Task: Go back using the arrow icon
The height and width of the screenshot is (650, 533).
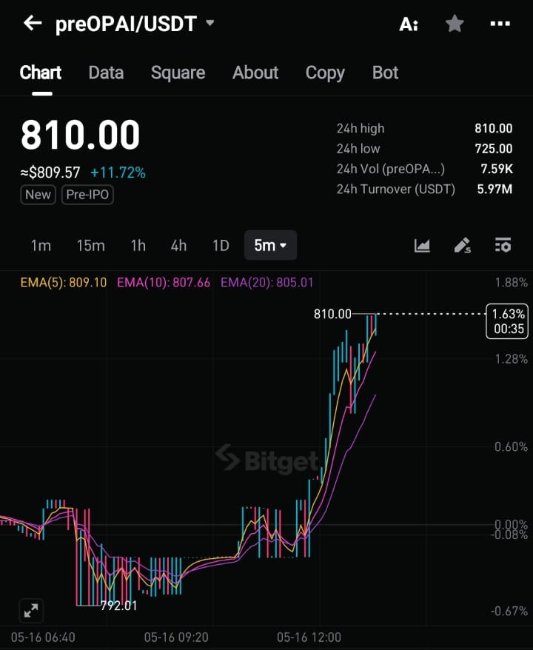Action: click(x=33, y=23)
